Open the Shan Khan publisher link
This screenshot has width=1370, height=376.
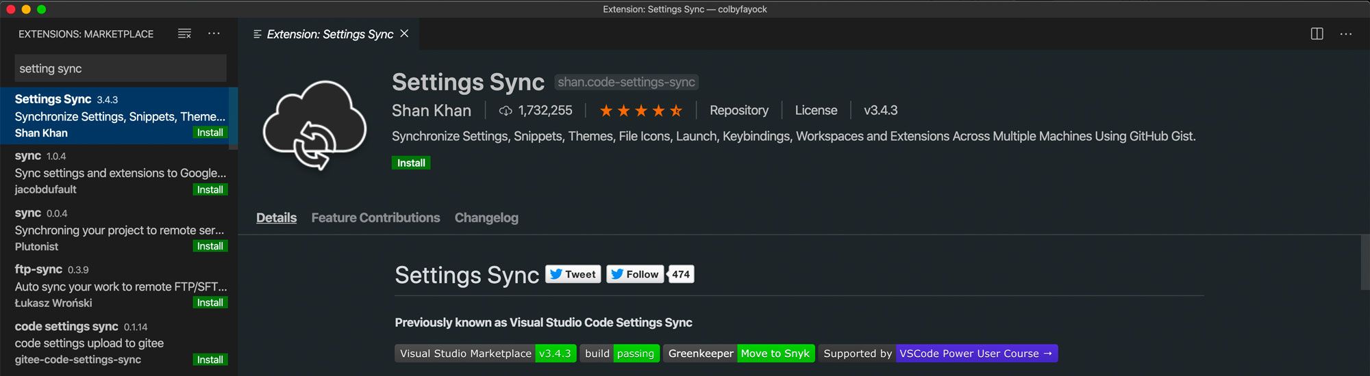432,111
